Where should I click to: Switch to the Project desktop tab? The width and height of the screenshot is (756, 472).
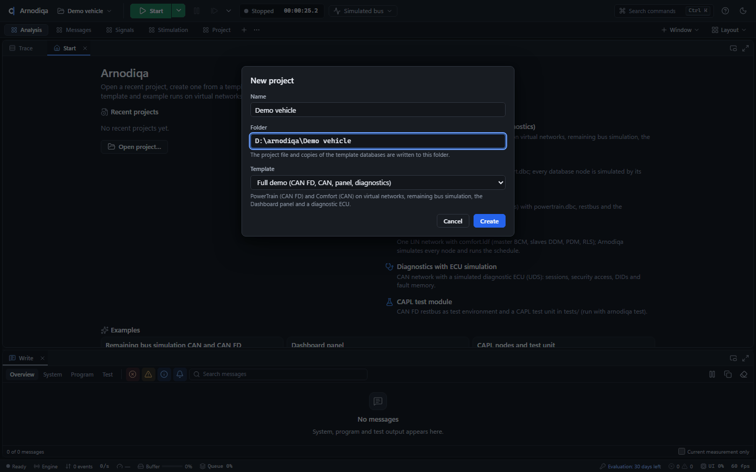coord(217,30)
